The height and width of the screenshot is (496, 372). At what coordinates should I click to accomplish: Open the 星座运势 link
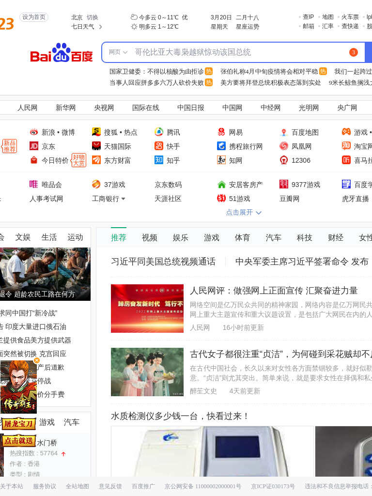click(x=248, y=27)
